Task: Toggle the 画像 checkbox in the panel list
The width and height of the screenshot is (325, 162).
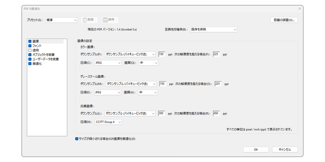Action: [x=30, y=41]
